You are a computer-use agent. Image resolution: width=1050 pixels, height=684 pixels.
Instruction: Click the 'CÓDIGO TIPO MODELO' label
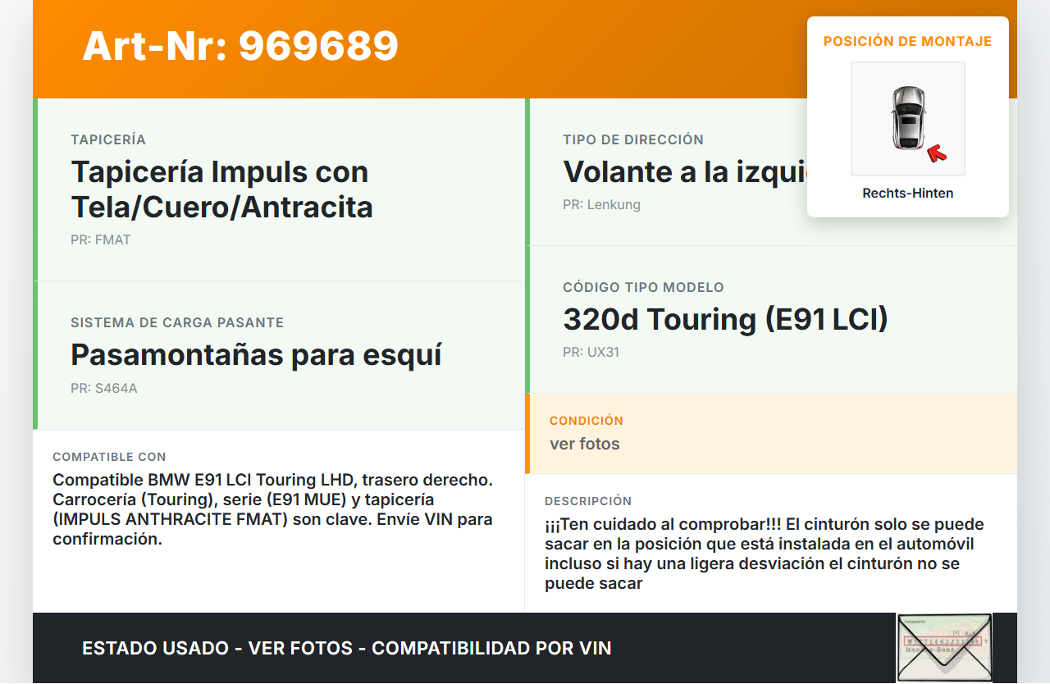pos(643,287)
